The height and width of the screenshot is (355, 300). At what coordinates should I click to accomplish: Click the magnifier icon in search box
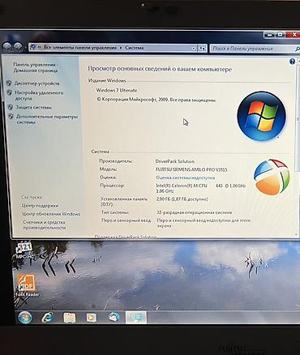(x=297, y=49)
